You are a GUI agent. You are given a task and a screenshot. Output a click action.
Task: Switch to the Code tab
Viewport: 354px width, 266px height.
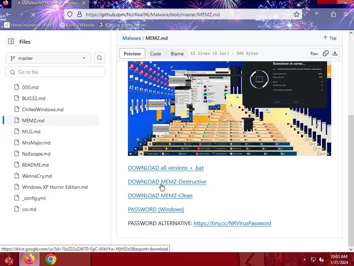click(156, 54)
